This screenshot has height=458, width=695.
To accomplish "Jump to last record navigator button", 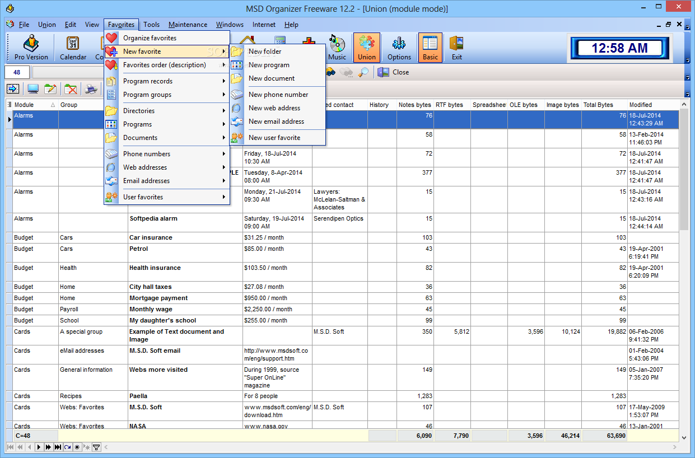I will [57, 447].
